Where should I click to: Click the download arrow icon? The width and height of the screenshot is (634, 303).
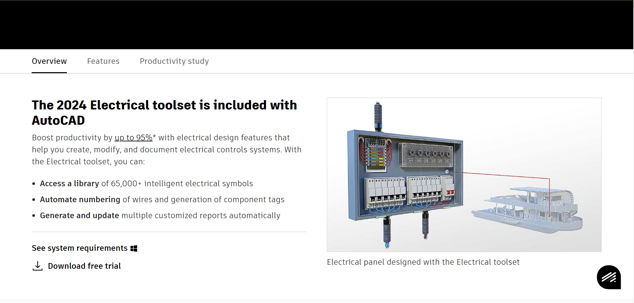[38, 266]
